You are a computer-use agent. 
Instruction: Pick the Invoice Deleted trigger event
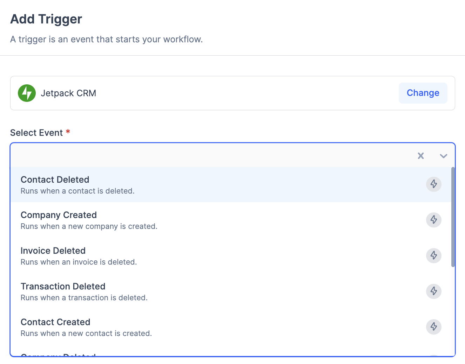click(x=53, y=251)
